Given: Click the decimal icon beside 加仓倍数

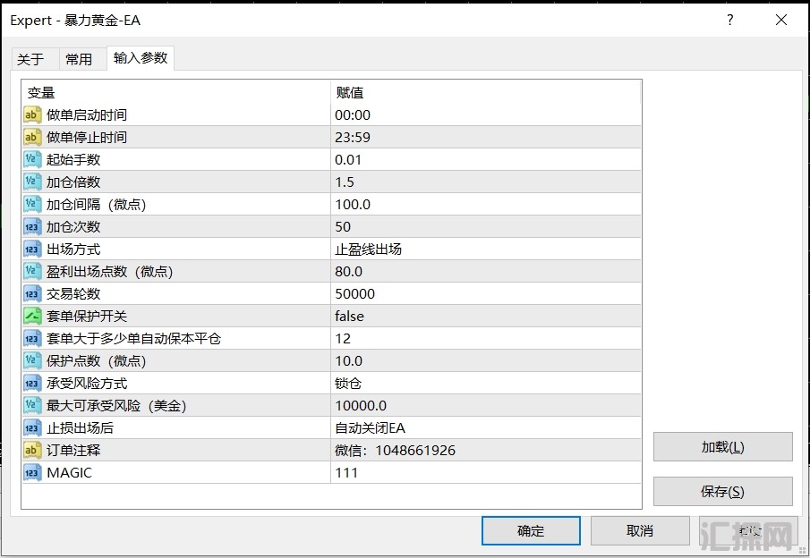Looking at the screenshot, I should pyautogui.click(x=32, y=182).
